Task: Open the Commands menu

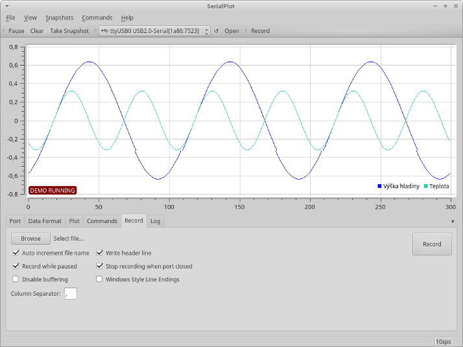Action: click(x=97, y=18)
